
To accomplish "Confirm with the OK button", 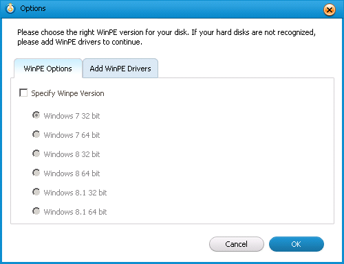I will pos(297,244).
